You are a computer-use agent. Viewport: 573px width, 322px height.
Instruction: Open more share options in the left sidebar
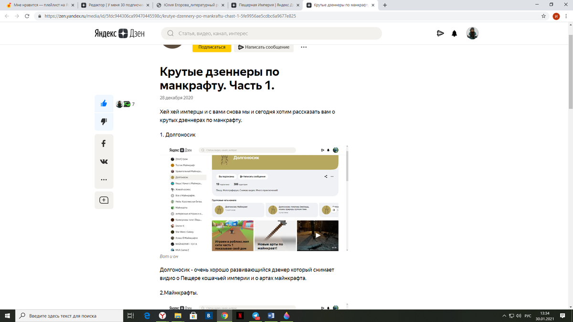click(104, 180)
